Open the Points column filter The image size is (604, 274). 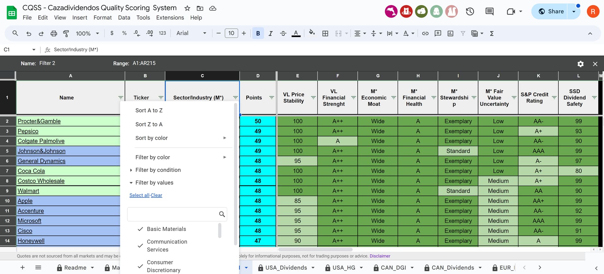tap(271, 98)
